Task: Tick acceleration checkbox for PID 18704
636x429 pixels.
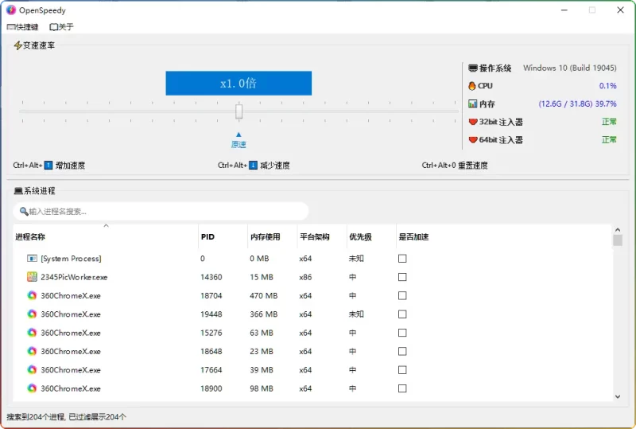Action: point(402,295)
